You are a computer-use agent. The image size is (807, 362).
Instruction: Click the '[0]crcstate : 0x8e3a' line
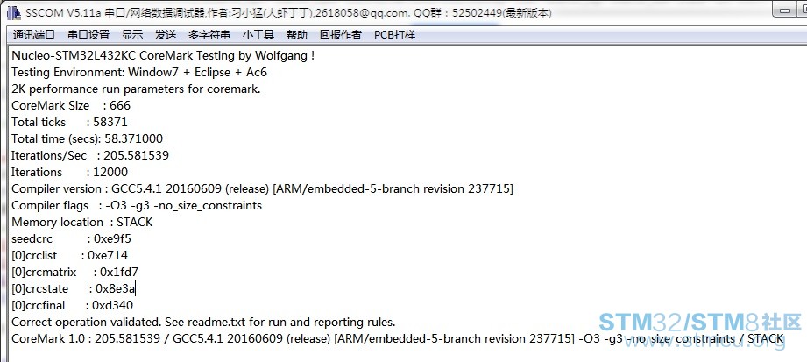[74, 288]
